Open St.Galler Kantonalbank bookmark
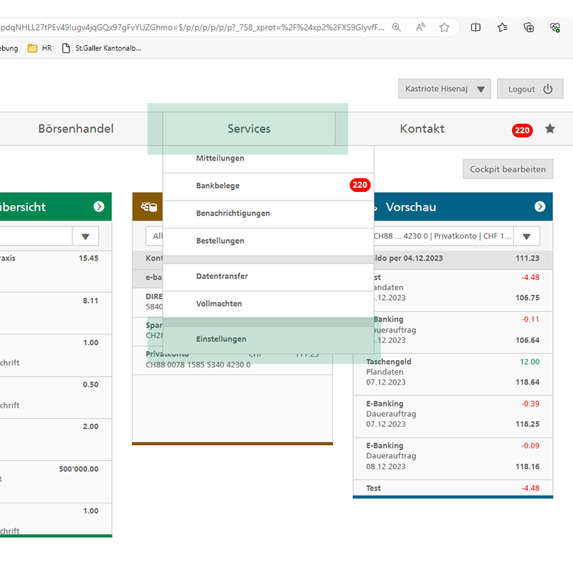Image resolution: width=573 pixels, height=573 pixels. (102, 48)
